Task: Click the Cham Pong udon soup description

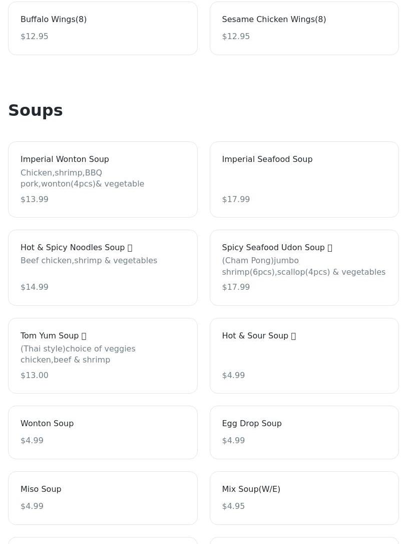Action: coord(303,266)
